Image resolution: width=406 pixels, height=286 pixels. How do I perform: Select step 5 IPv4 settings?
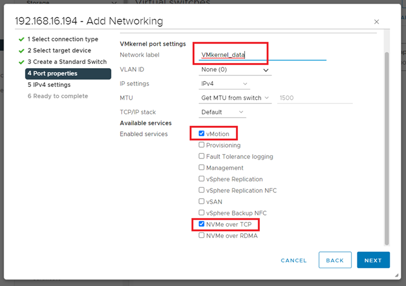pyautogui.click(x=49, y=85)
